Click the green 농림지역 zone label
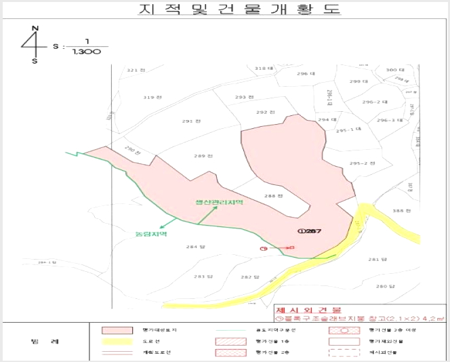 pyautogui.click(x=151, y=234)
